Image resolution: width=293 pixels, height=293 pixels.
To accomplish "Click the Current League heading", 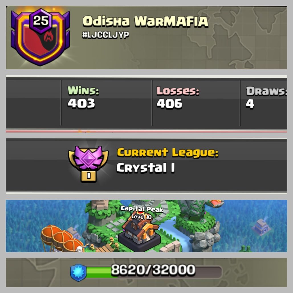I will (168, 152).
